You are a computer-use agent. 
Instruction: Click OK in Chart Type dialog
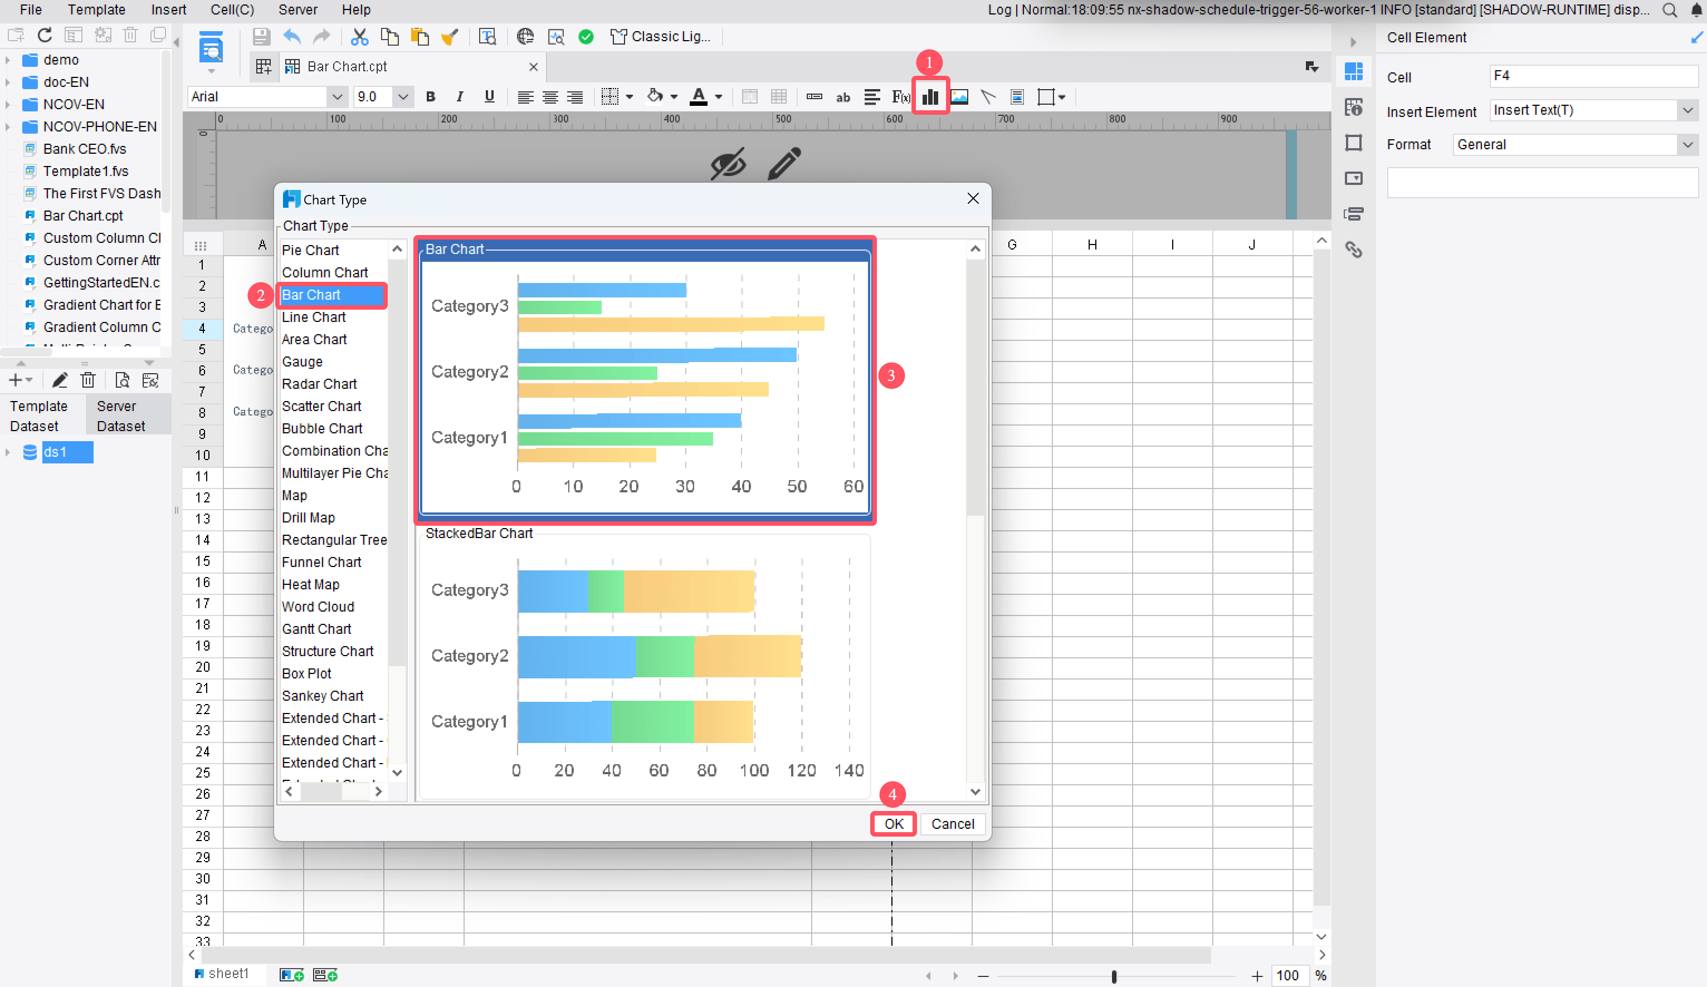coord(893,823)
